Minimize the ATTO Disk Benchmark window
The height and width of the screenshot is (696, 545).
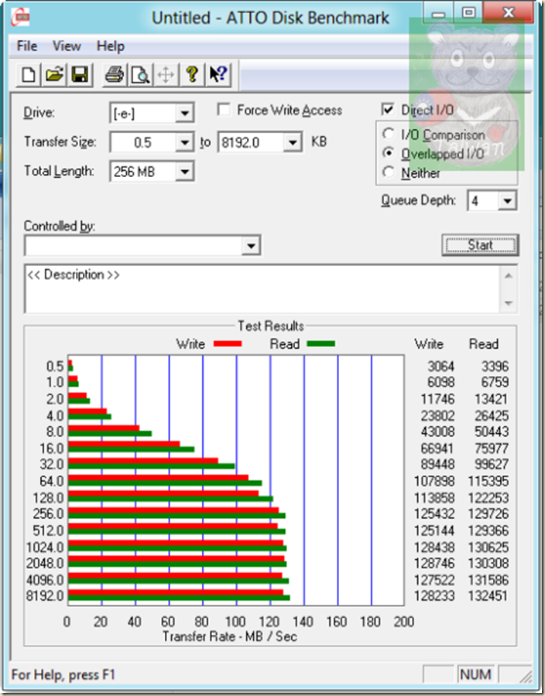tap(438, 12)
